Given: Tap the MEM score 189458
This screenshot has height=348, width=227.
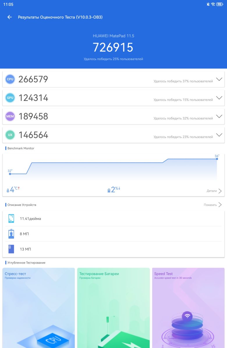Looking at the screenshot, I should point(33,116).
